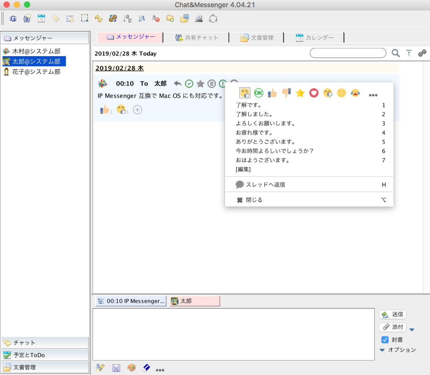Image resolution: width=430 pixels, height=375 pixels.
Task: Open dropdown arrow beside 添付 button
Action: click(412, 330)
